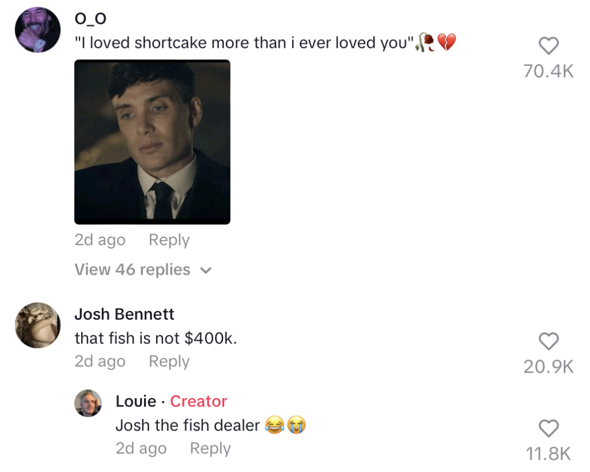Click the red Creator badge
Viewport: 590px width, 472px height.
198,401
